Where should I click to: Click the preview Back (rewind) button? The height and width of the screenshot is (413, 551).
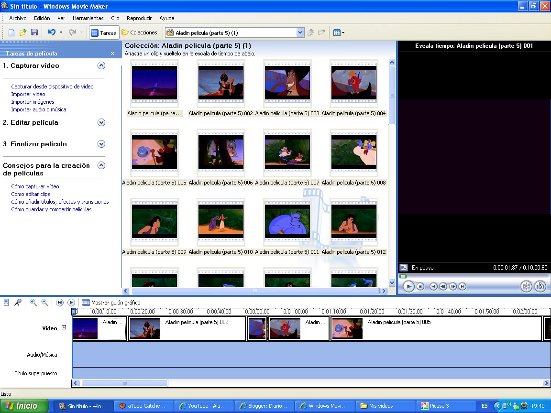pyautogui.click(x=434, y=287)
